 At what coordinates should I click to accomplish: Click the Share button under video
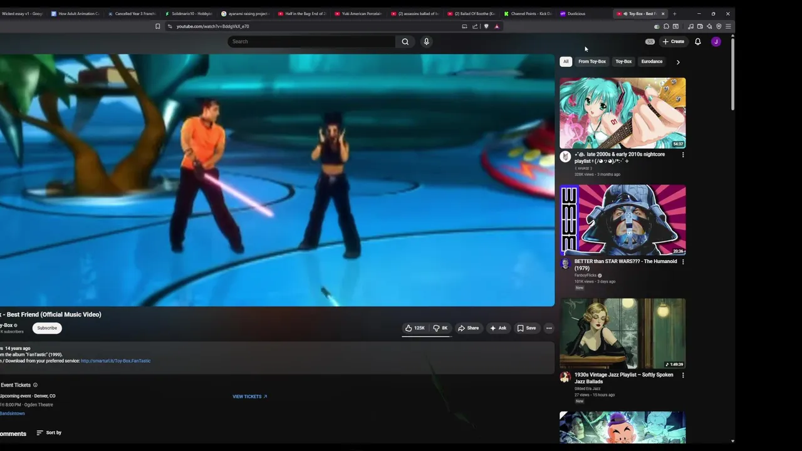(468, 328)
